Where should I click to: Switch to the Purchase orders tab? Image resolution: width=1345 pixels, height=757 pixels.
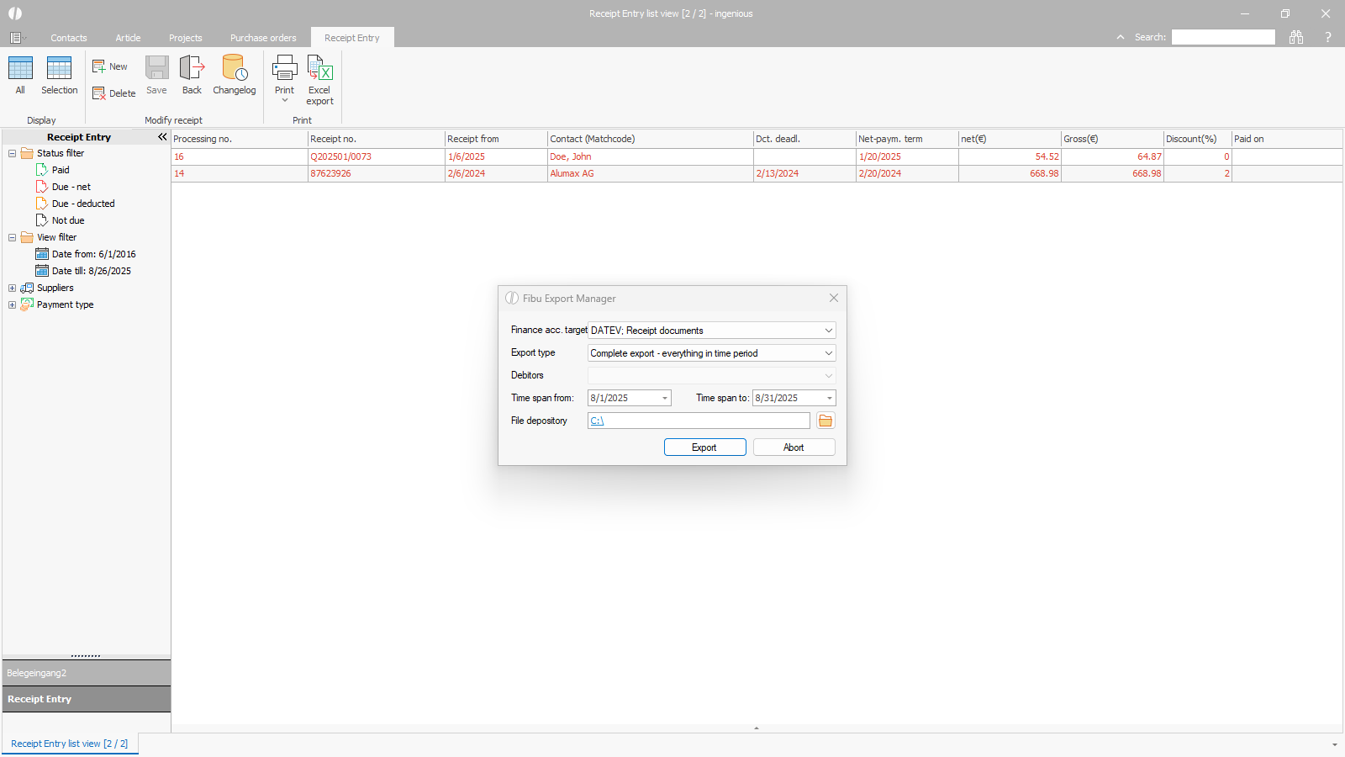263,38
